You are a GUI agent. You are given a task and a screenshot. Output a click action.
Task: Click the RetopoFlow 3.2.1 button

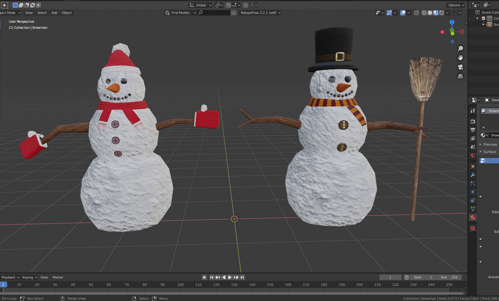(x=260, y=13)
